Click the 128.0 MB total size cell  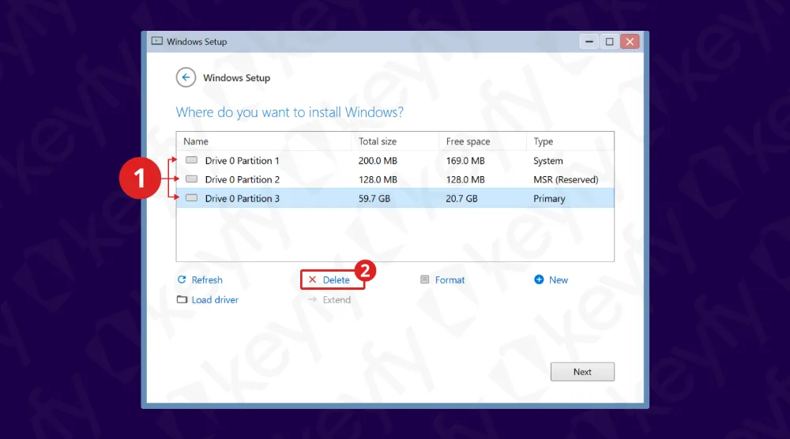(378, 179)
